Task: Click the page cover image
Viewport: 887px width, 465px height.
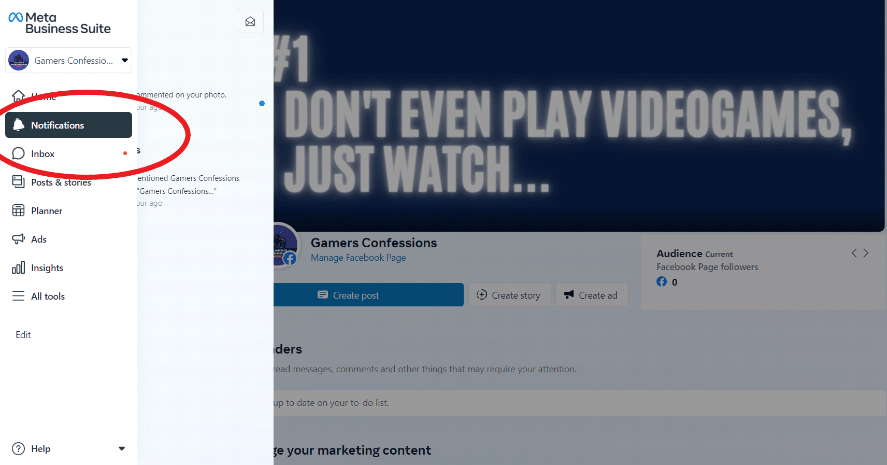Action: point(579,116)
